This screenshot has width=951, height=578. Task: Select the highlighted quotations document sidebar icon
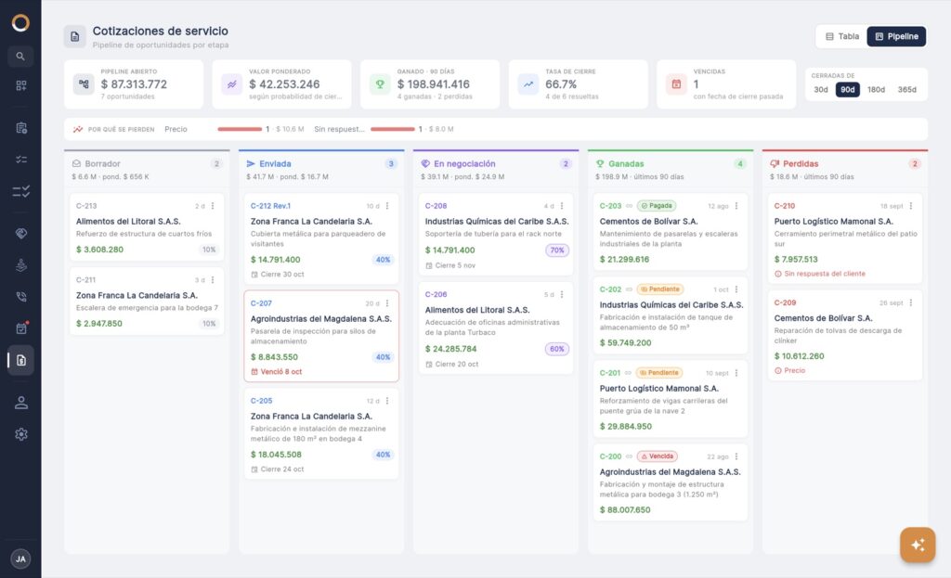click(x=20, y=360)
